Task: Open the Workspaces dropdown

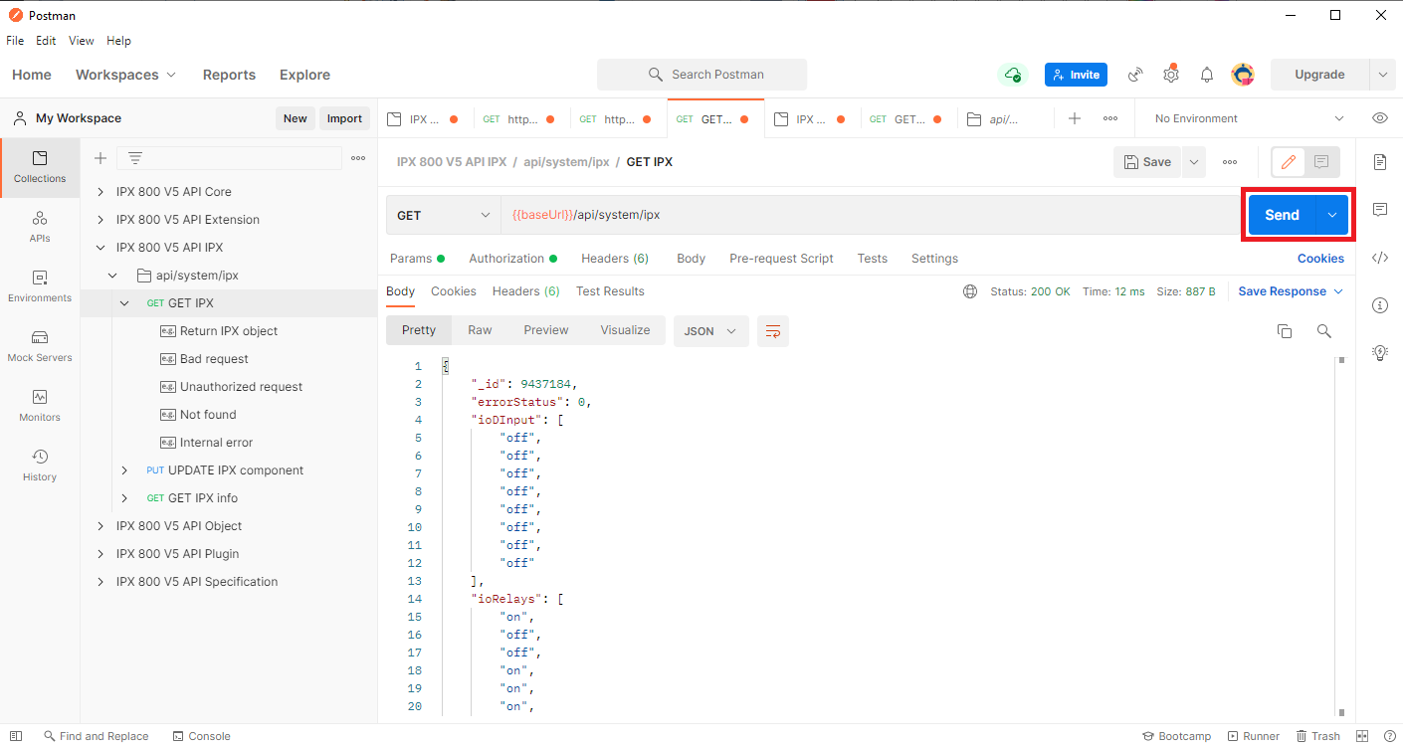Action: pos(126,75)
